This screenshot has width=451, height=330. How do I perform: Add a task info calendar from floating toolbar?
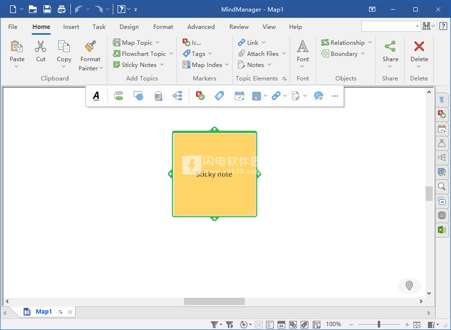click(x=239, y=96)
